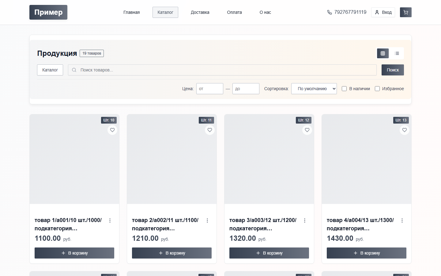Click the price 1210.00

145,238
